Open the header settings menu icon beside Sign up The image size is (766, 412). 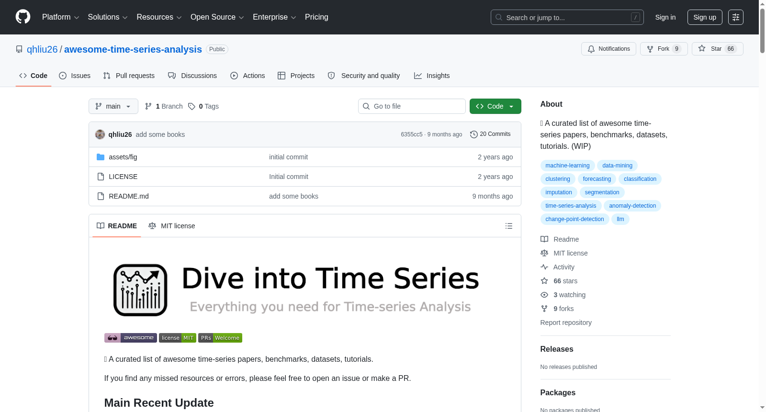736,17
